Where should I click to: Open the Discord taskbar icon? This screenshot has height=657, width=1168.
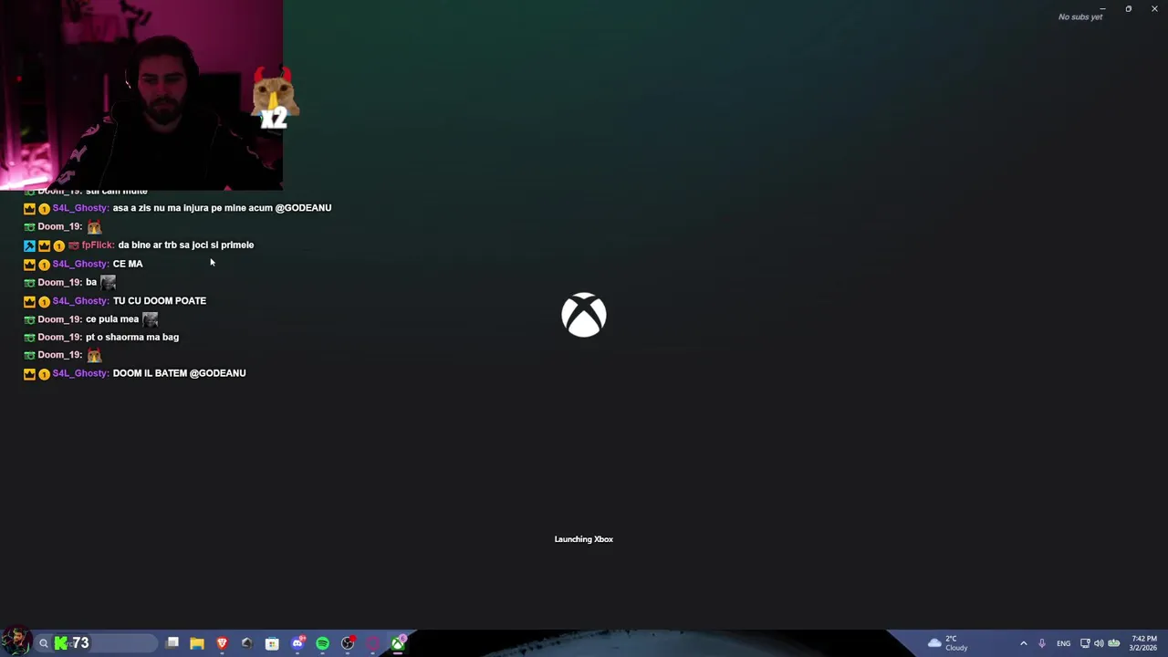[297, 643]
